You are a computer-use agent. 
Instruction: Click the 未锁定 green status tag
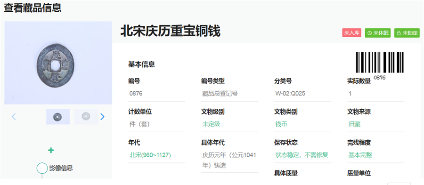pos(407,33)
